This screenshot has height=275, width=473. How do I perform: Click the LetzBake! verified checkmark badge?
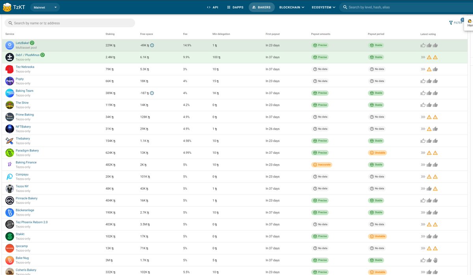tap(32, 43)
